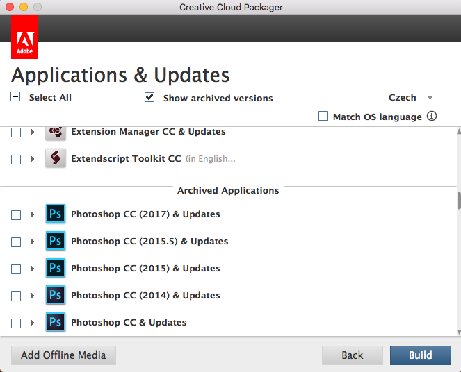Expand Photoshop CC (2014) & Updates row
The image size is (461, 372).
(33, 296)
